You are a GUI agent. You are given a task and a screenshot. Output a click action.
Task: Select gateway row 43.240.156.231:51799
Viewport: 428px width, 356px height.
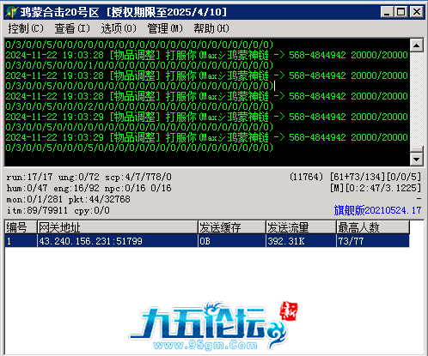[207, 241]
